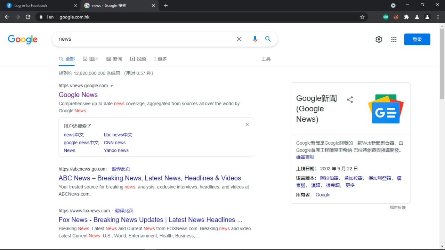Image resolution: width=445 pixels, height=250 pixels.
Task: Open the Google apps grid icon
Action: coord(394,39)
